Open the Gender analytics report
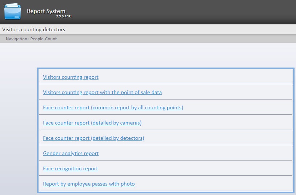 tap(71, 153)
